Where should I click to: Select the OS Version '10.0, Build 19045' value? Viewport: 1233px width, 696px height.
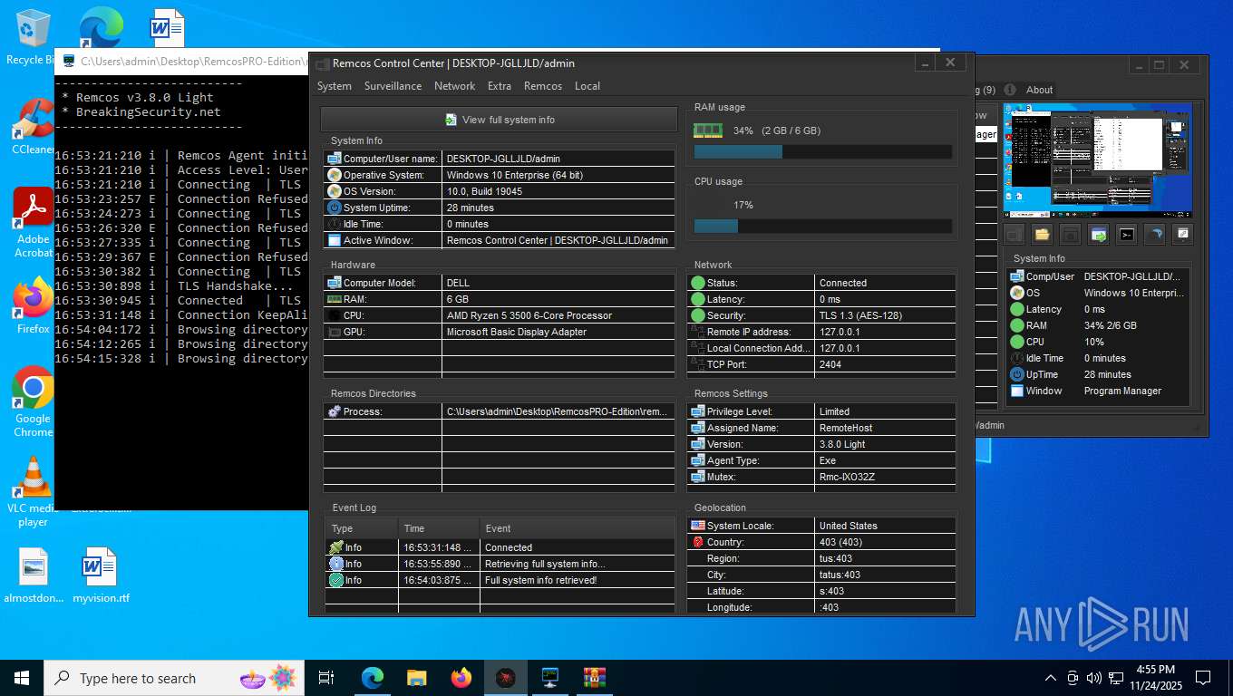[x=484, y=191]
